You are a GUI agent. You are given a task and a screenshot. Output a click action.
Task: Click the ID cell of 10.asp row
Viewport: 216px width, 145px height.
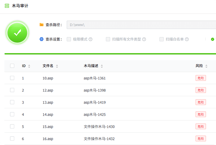pyautogui.click(x=23, y=78)
